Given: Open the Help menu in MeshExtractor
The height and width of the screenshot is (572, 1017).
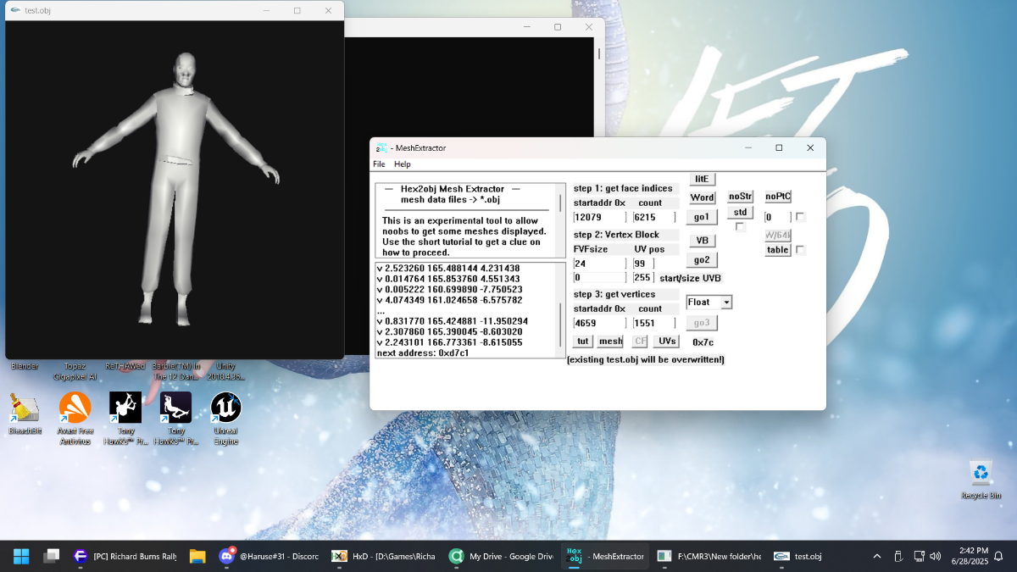Looking at the screenshot, I should (402, 164).
